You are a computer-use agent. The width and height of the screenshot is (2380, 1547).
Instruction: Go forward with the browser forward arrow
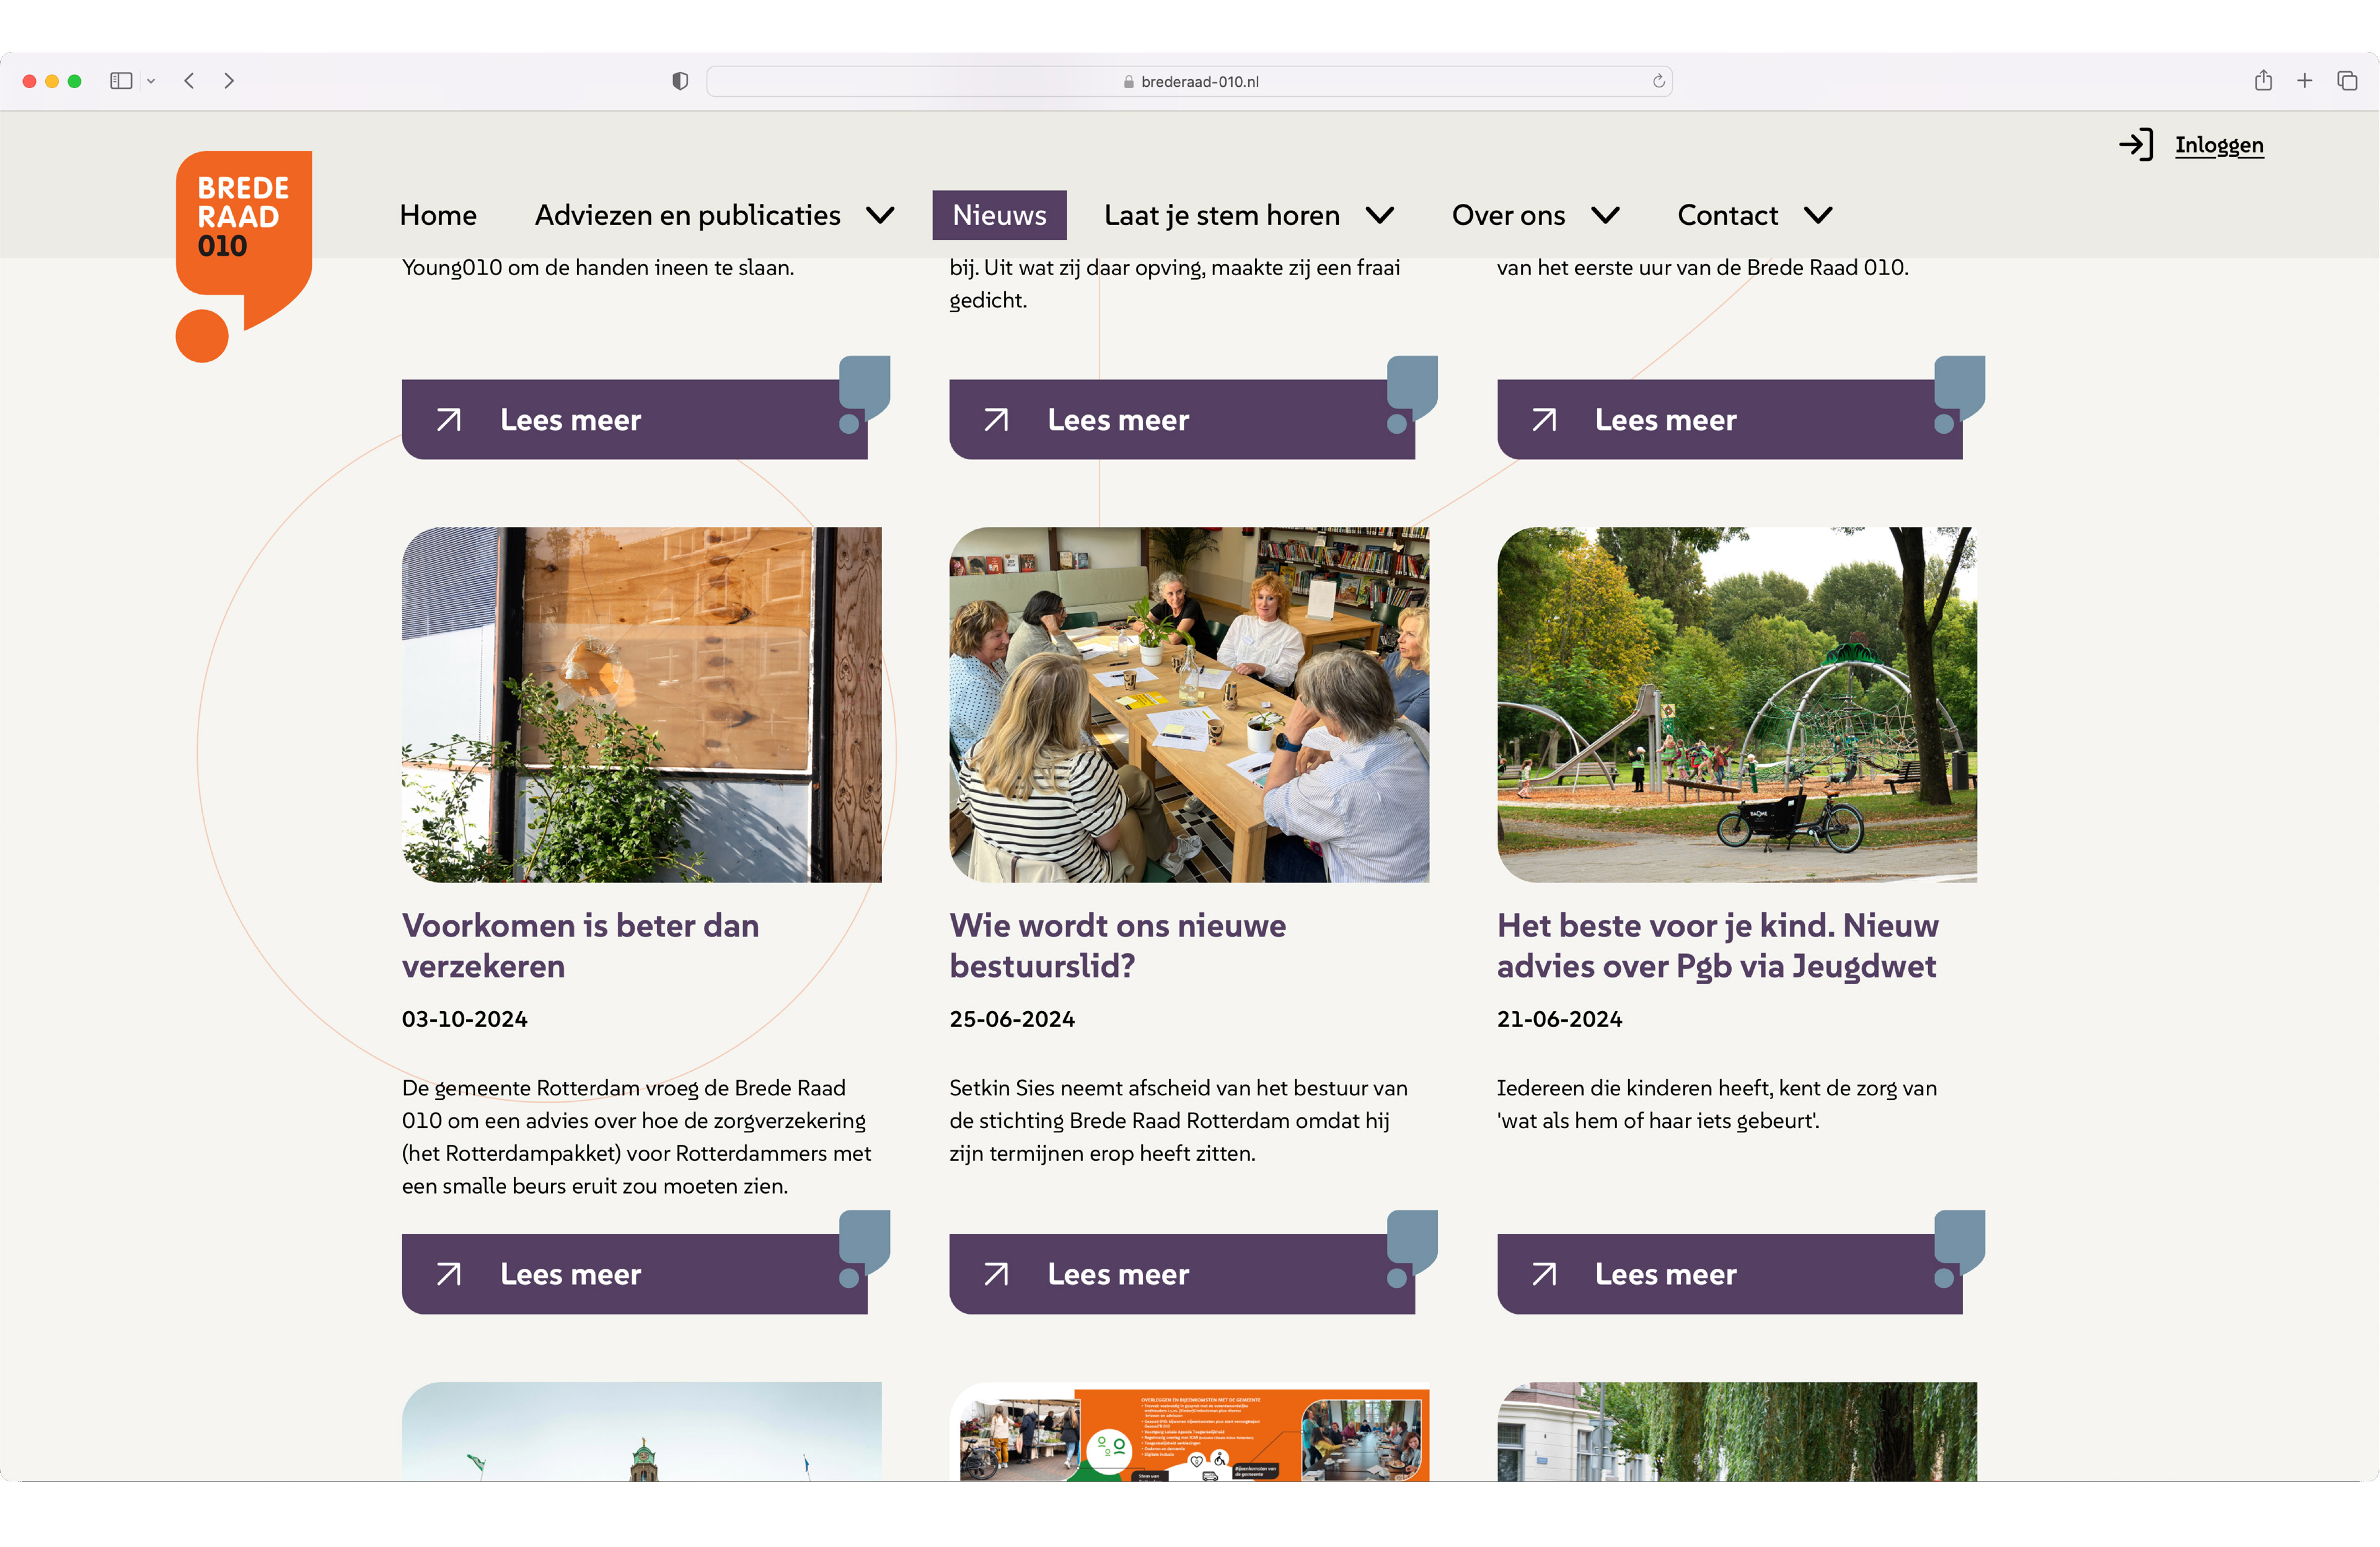[229, 81]
